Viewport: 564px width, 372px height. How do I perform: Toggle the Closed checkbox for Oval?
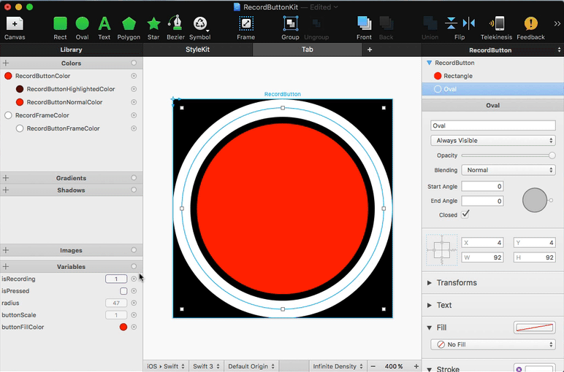(465, 214)
